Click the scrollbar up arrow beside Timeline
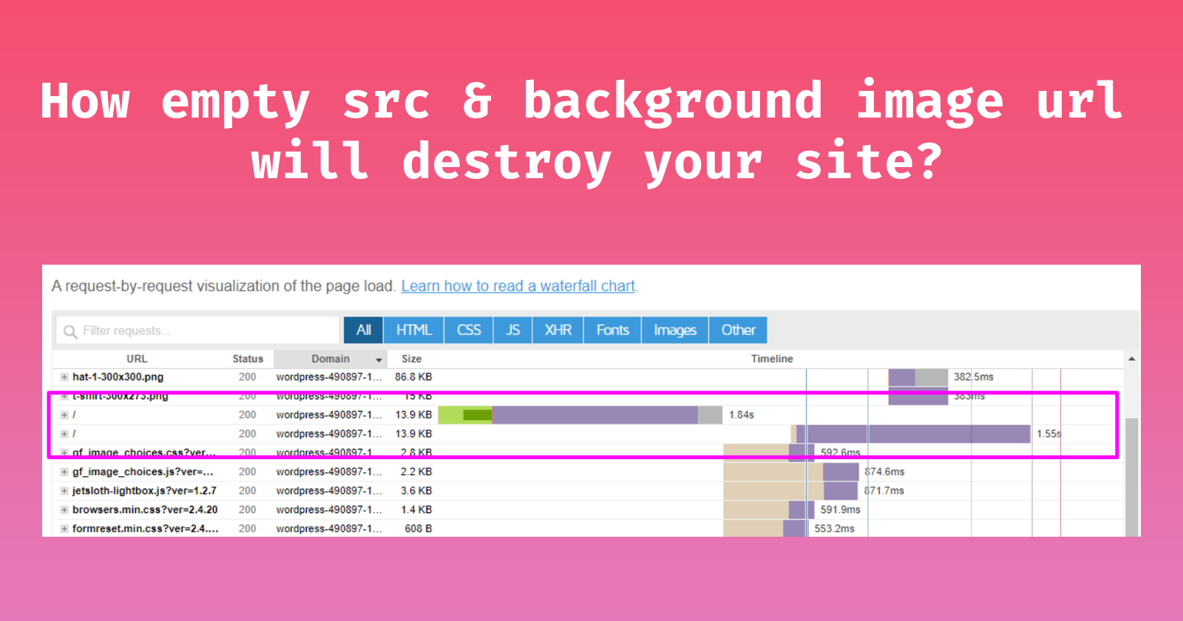The height and width of the screenshot is (621, 1183). click(x=1132, y=359)
